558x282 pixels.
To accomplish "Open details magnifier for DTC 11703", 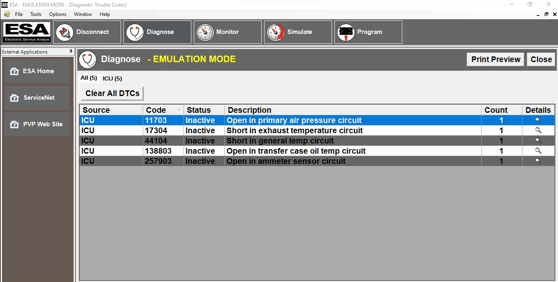I will [x=538, y=120].
